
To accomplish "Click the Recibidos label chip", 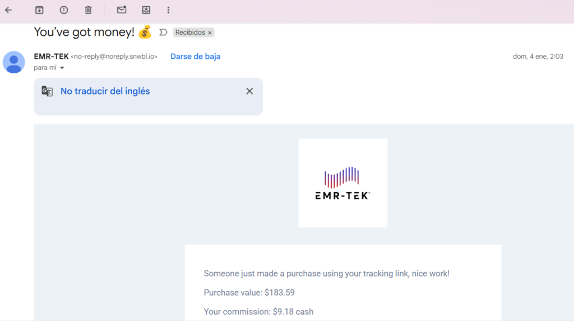I will tap(190, 32).
